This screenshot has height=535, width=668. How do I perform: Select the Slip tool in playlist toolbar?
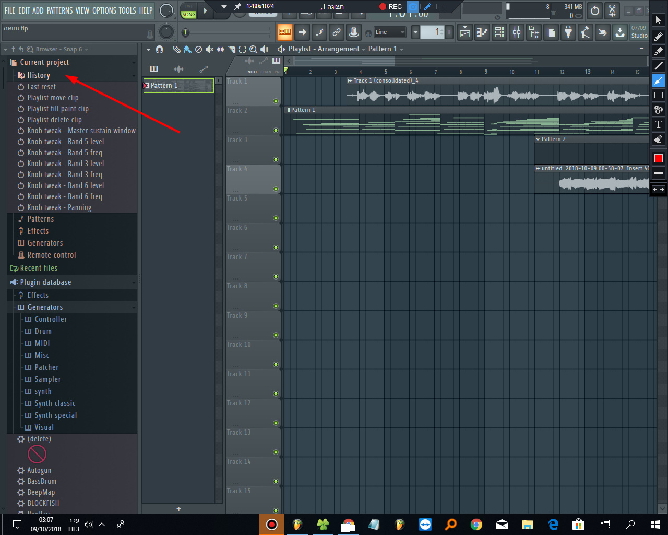220,49
